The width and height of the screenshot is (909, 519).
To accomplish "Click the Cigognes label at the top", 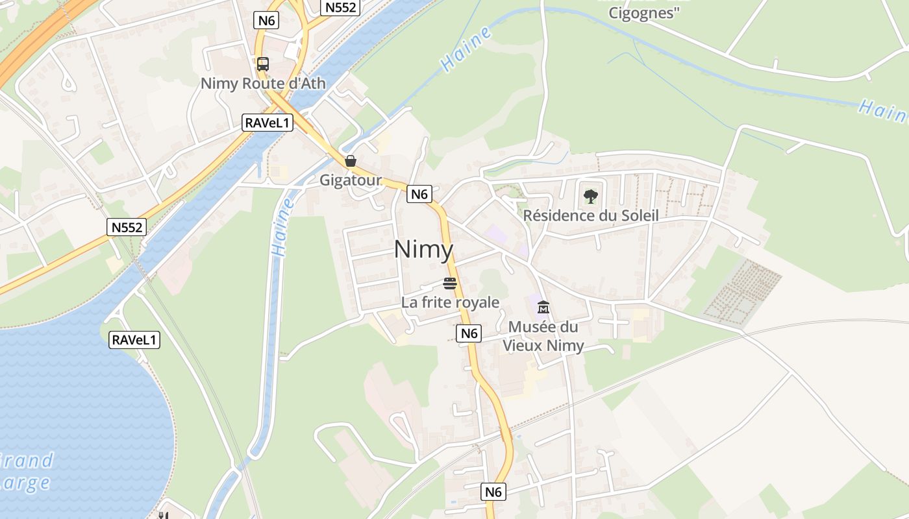I will pos(643,13).
